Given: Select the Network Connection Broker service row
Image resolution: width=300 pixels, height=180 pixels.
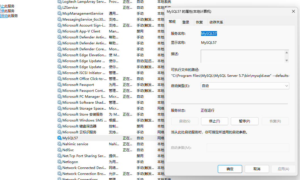Looking at the screenshot, I should [111, 174].
